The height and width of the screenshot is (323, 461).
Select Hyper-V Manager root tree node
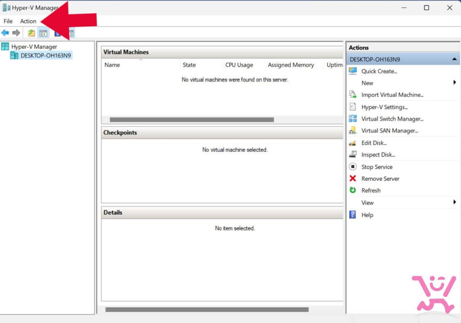tap(34, 46)
